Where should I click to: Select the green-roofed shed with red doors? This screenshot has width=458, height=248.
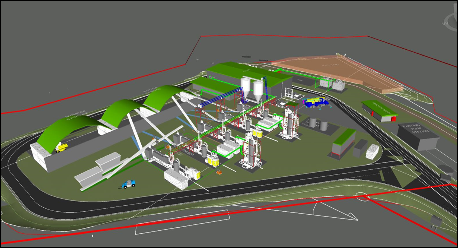pos(380,111)
